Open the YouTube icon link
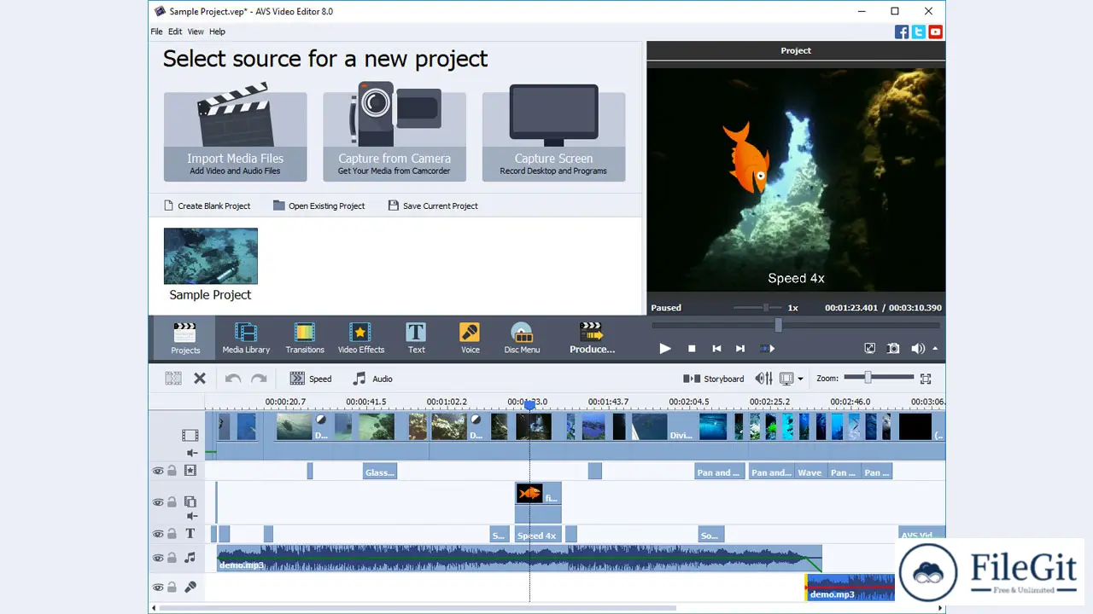 pos(936,32)
